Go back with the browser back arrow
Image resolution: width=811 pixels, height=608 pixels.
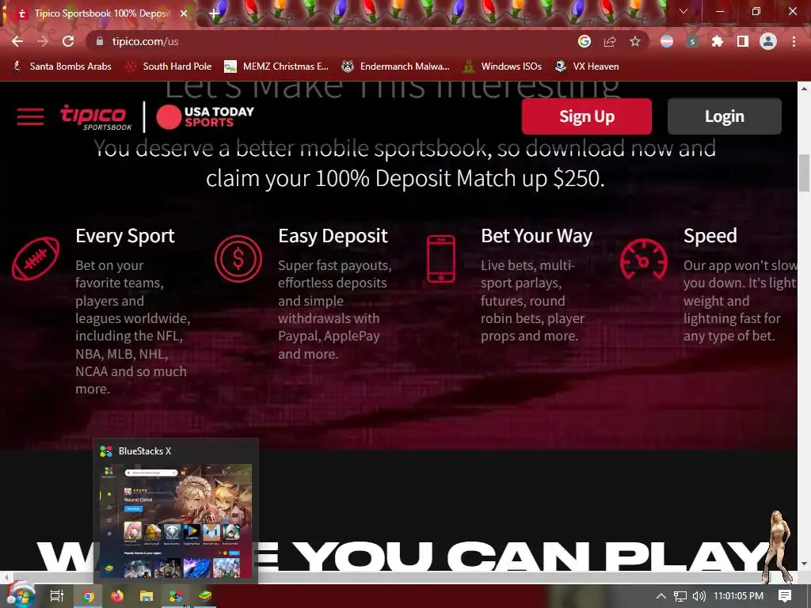point(17,41)
